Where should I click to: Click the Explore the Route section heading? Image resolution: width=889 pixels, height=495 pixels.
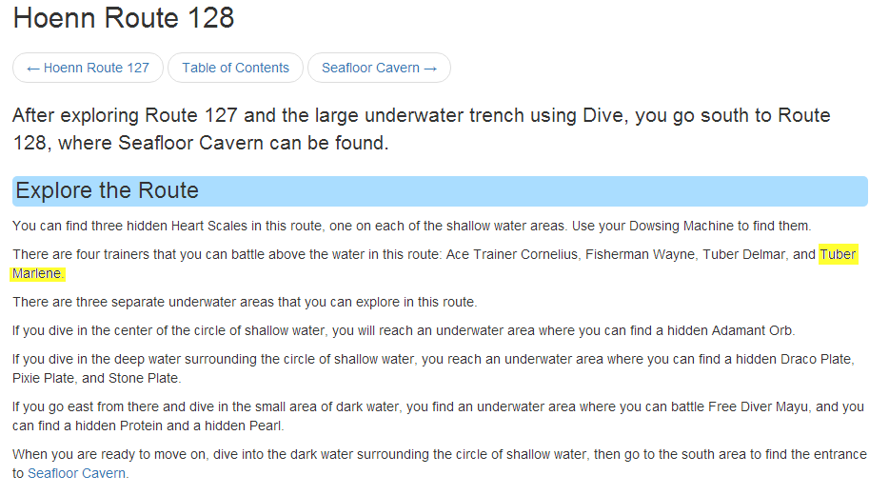point(108,190)
